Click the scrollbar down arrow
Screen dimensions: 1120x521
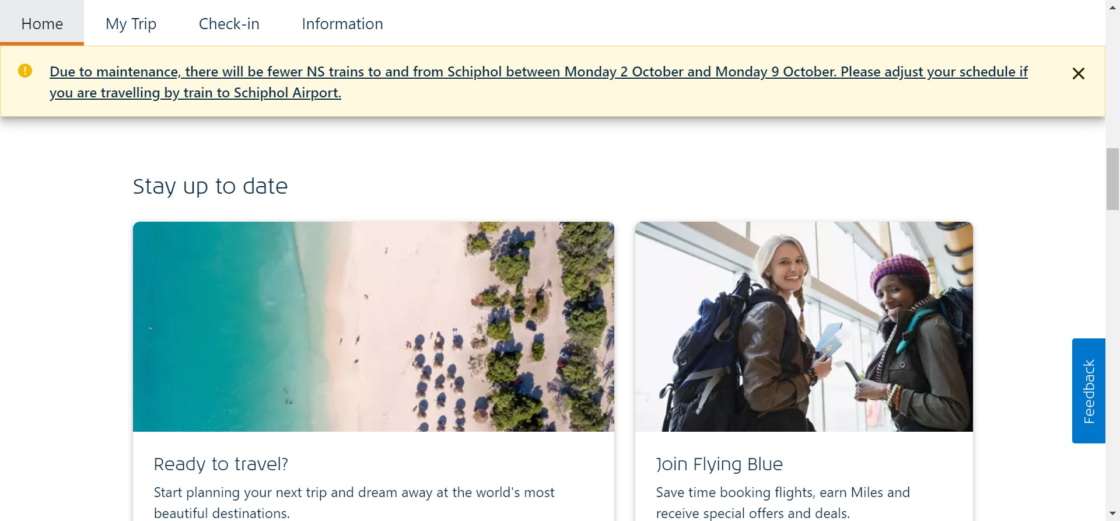point(1112,514)
